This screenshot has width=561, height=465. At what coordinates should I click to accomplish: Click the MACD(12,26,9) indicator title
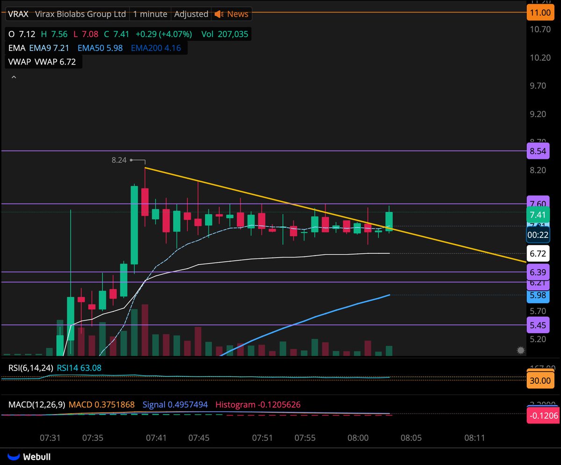(x=36, y=405)
